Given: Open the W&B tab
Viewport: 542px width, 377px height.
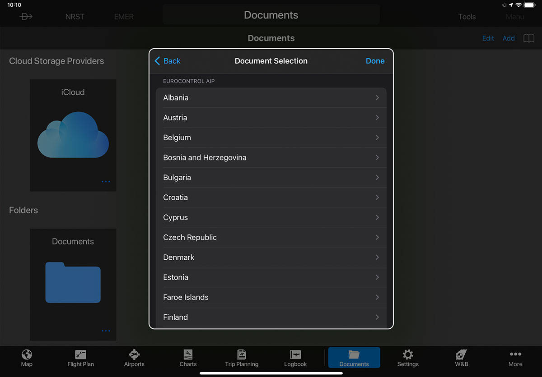Looking at the screenshot, I should click(x=461, y=358).
